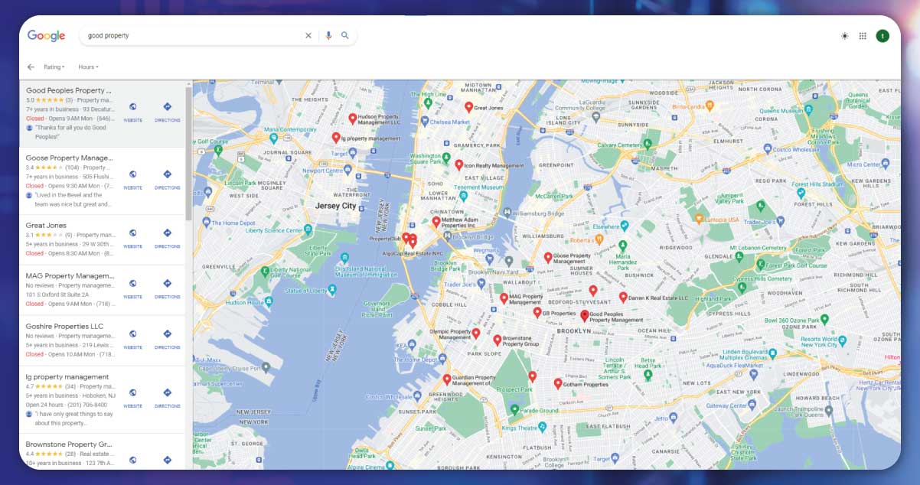Open the Goose Property Management listing title
The image size is (920, 485).
point(70,158)
